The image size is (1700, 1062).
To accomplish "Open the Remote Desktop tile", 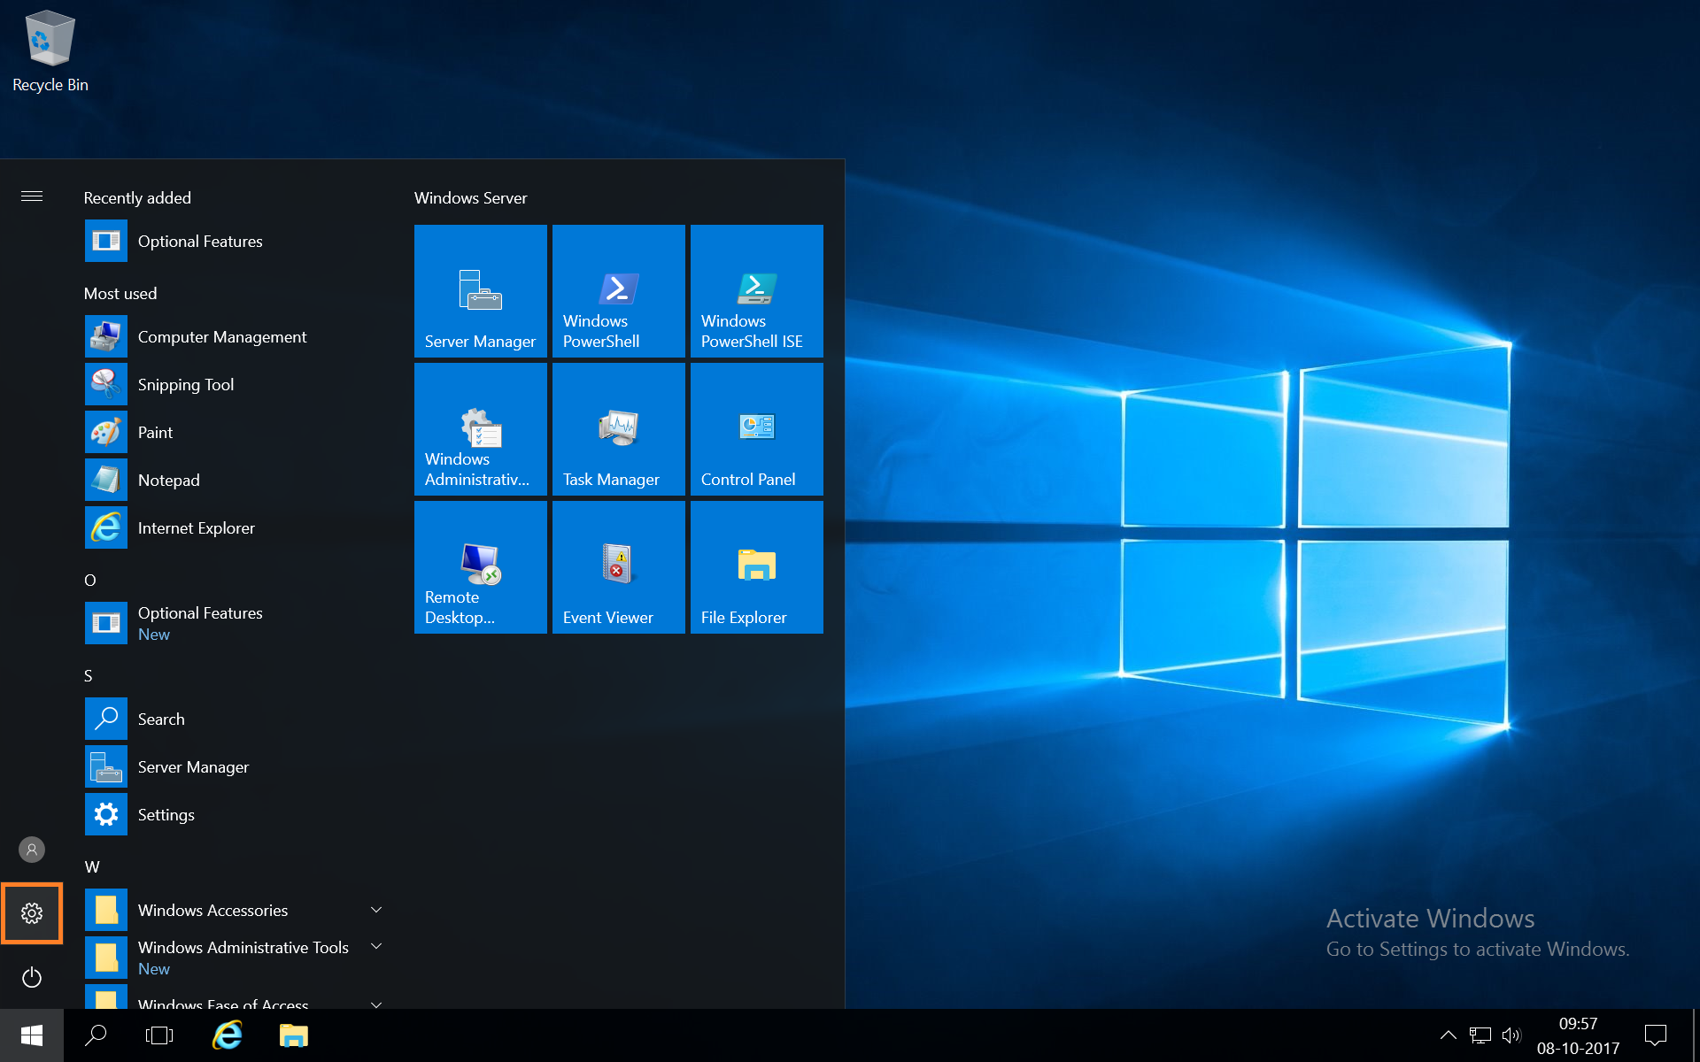I will click(480, 566).
